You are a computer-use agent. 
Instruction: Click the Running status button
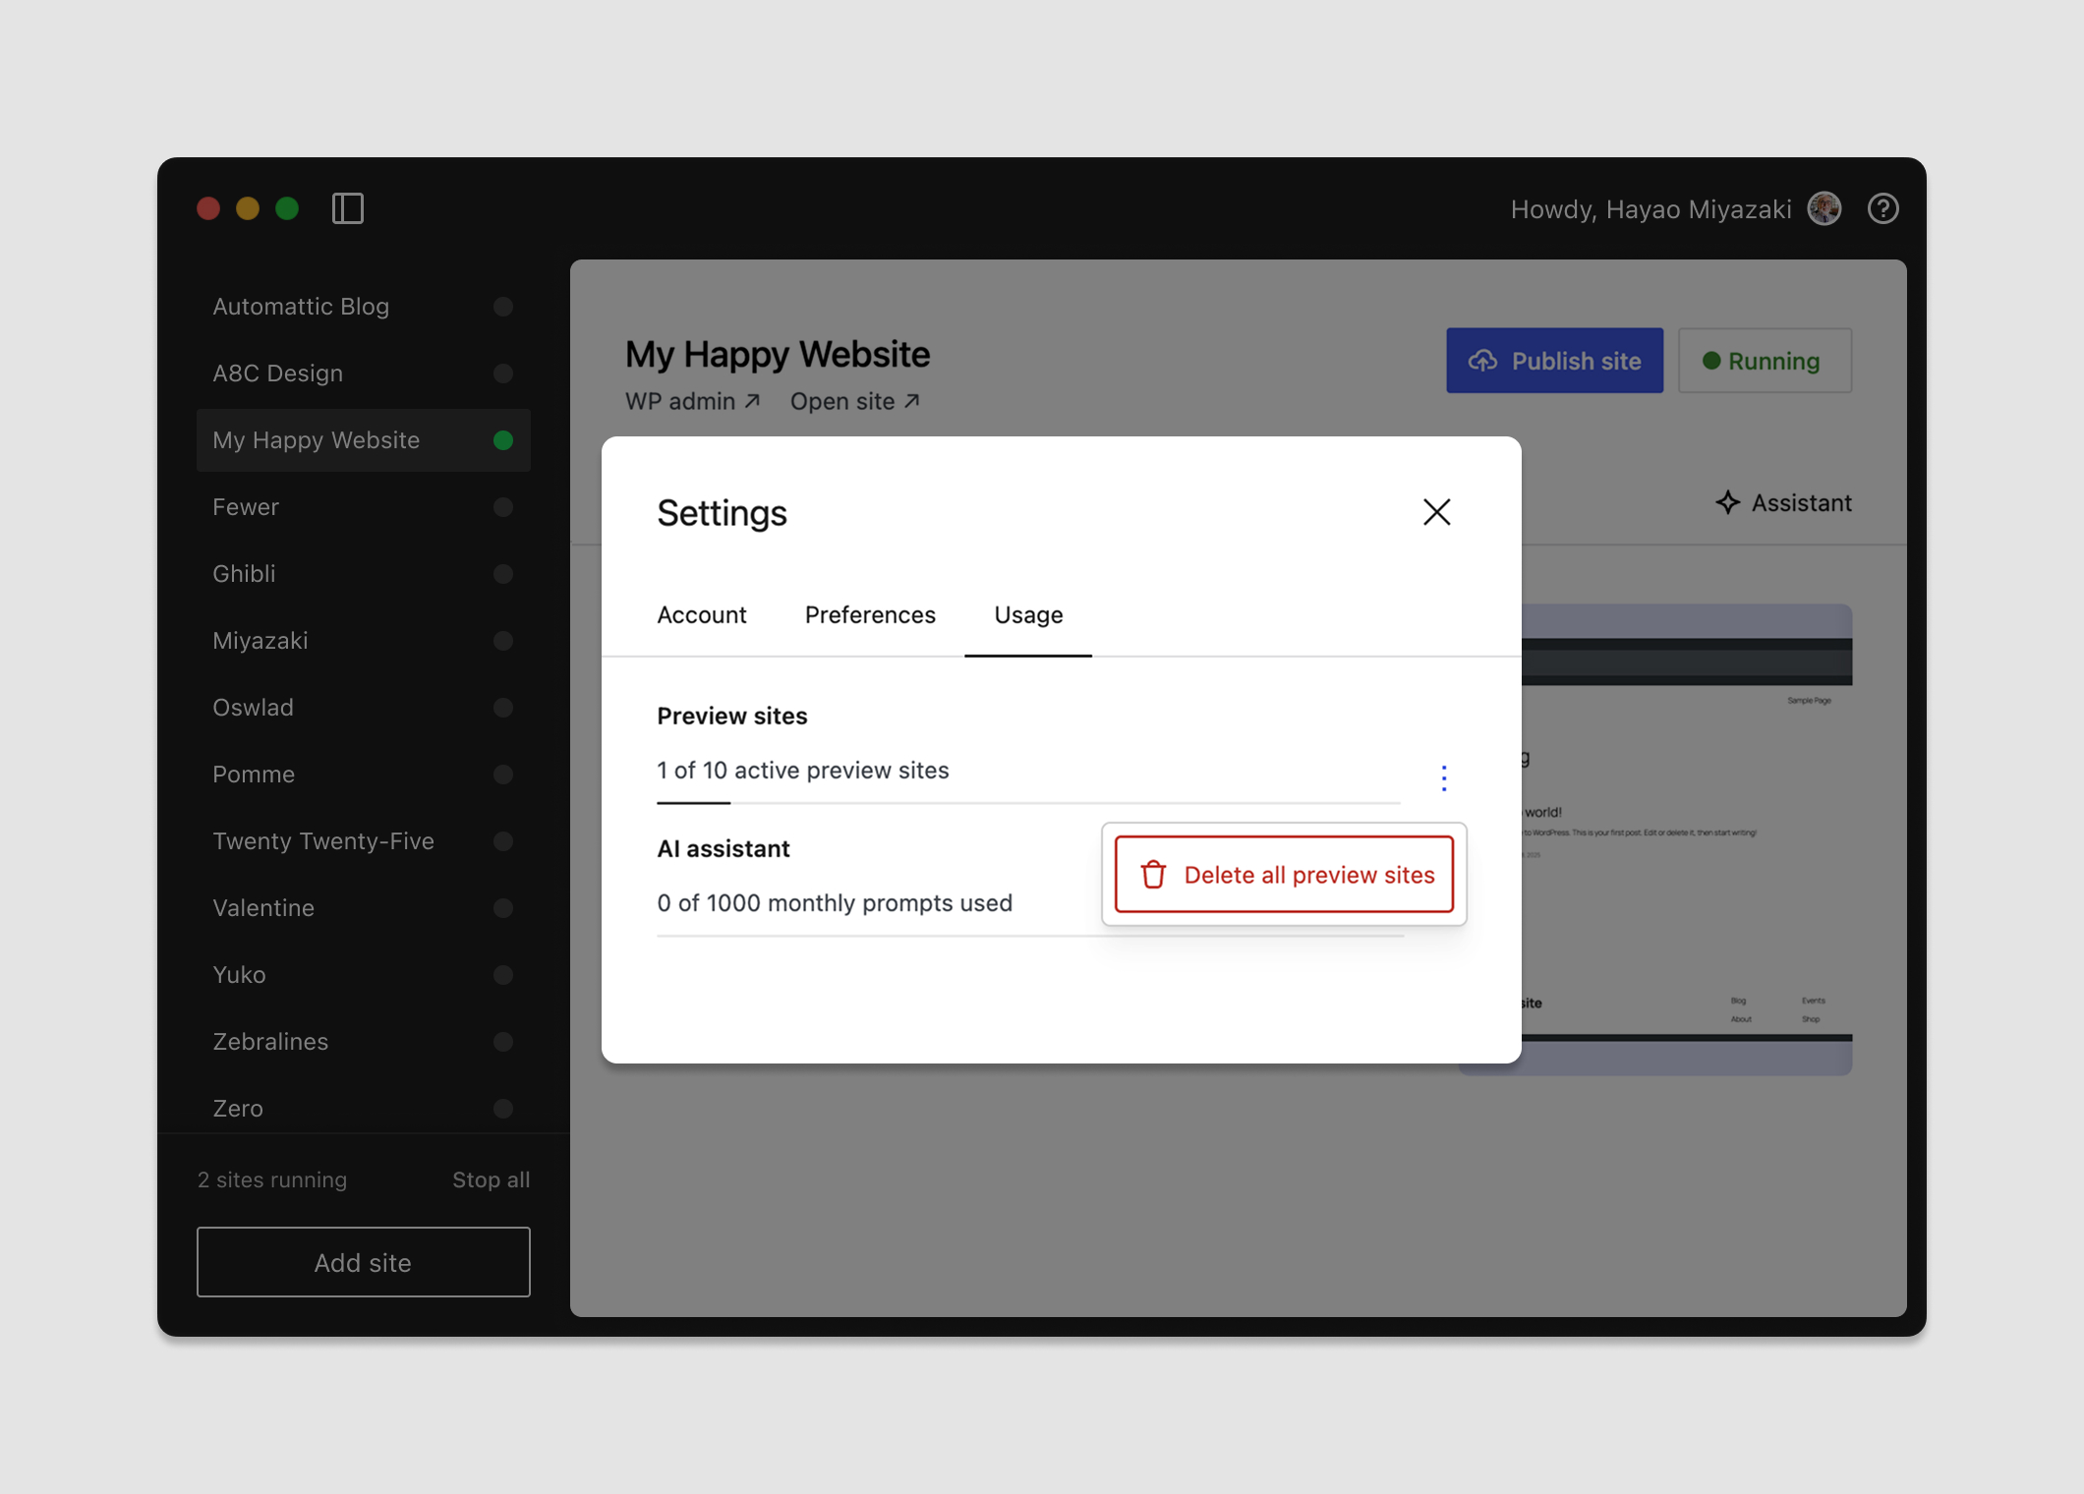(1765, 361)
